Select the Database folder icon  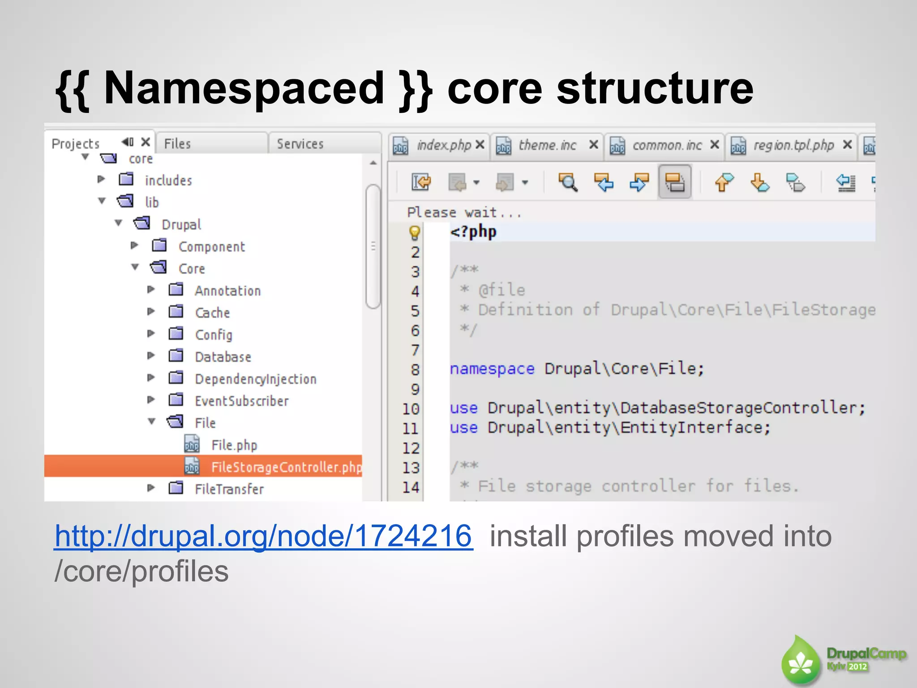[176, 356]
